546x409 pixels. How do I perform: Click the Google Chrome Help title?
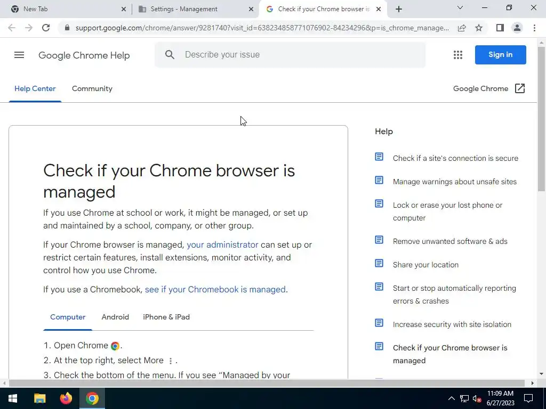[x=84, y=55]
